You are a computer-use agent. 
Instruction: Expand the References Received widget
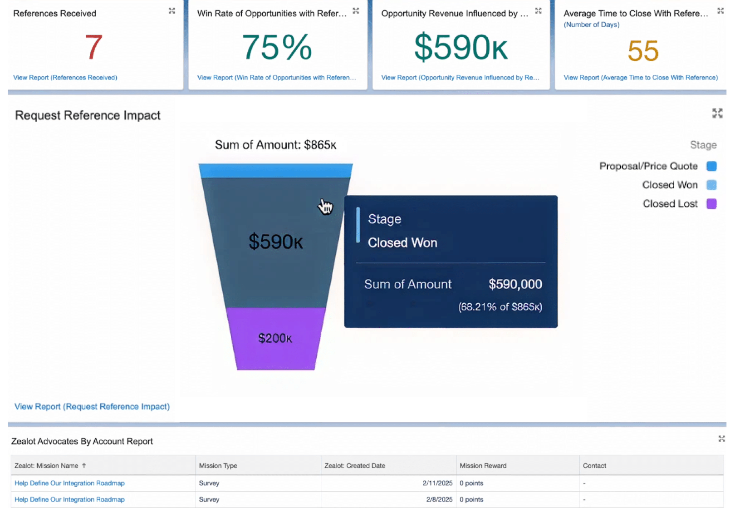point(171,11)
